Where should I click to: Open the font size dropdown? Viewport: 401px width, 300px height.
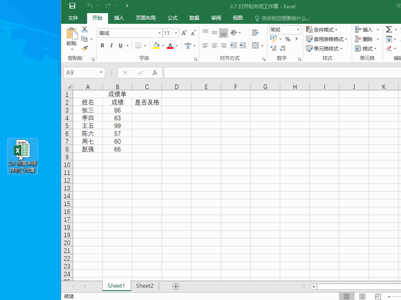(x=176, y=33)
